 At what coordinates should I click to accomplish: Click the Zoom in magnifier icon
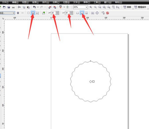tap(91, 7)
